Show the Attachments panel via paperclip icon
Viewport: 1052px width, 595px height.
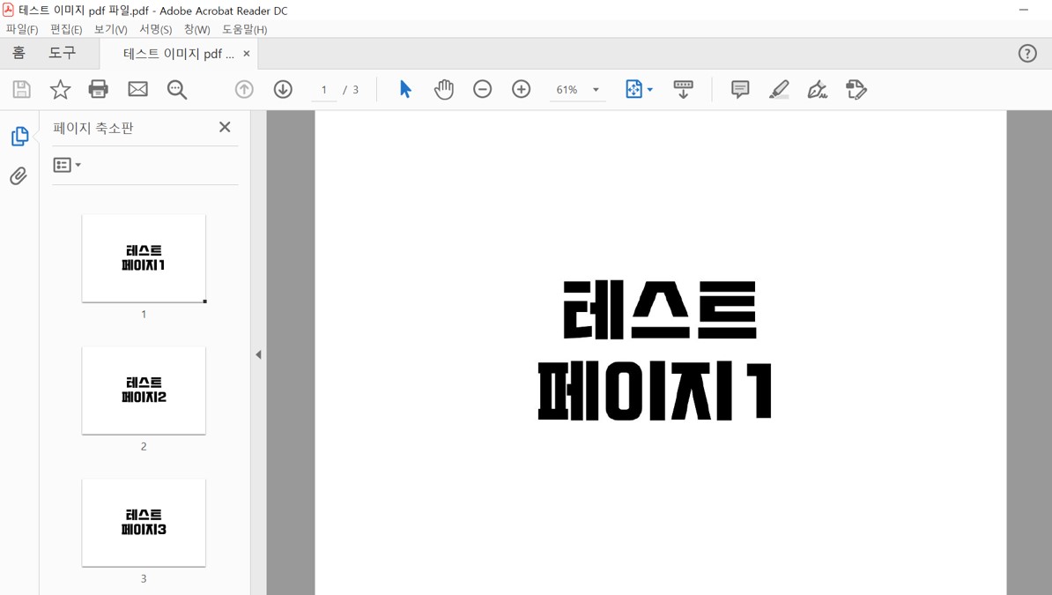[x=19, y=176]
